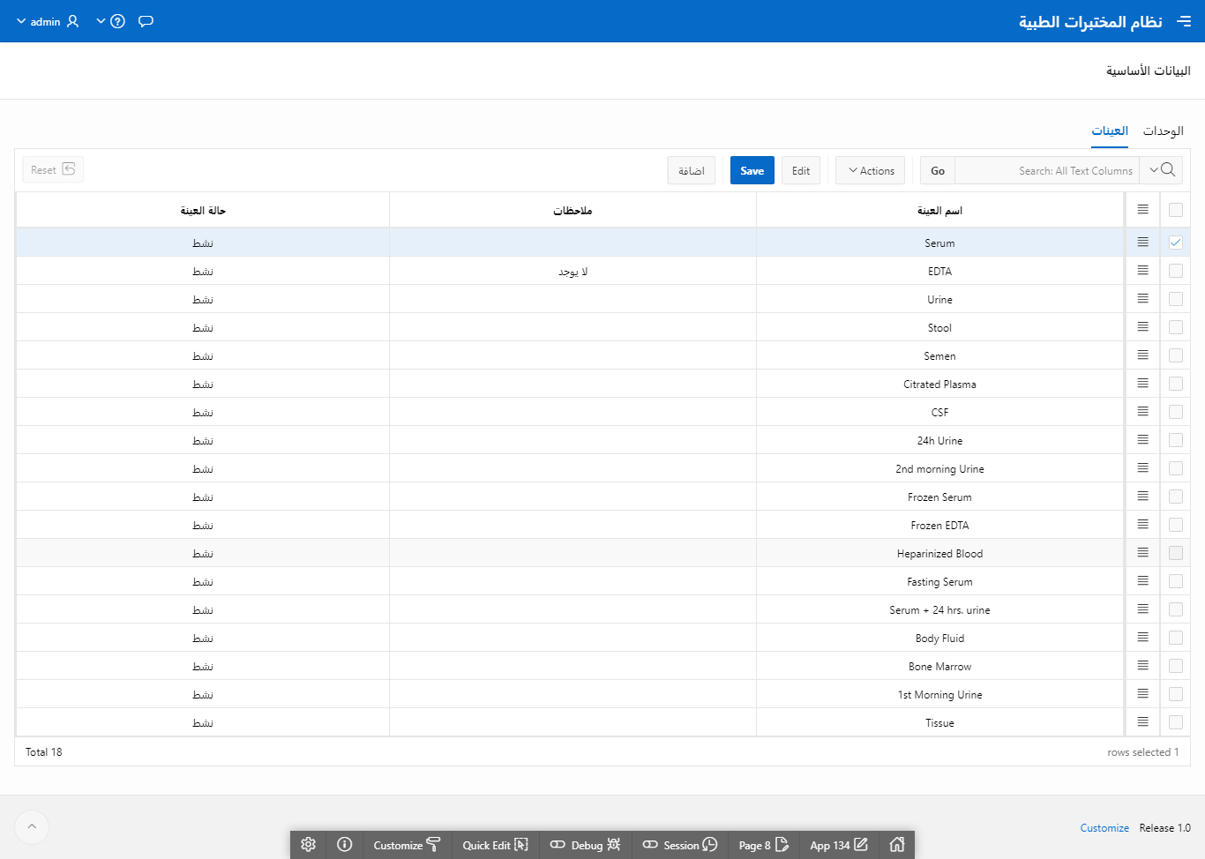Click the info icon in developer toolbar
The height and width of the screenshot is (859, 1205).
coord(345,845)
